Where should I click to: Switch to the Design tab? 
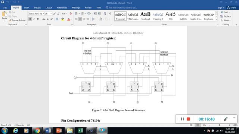pos(37,7)
